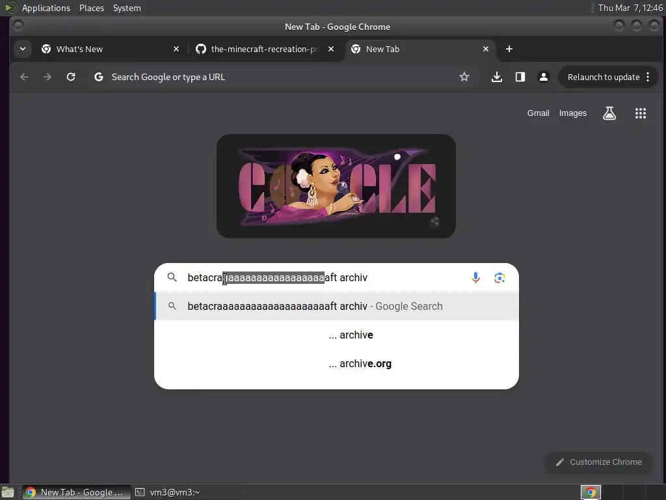Screen dimensions: 666x500
Task: Toggle the side panel icon
Action: tap(520, 77)
